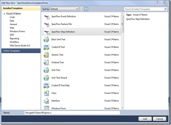
Task: Switch to medium icons view
Action: (x=86, y=9)
